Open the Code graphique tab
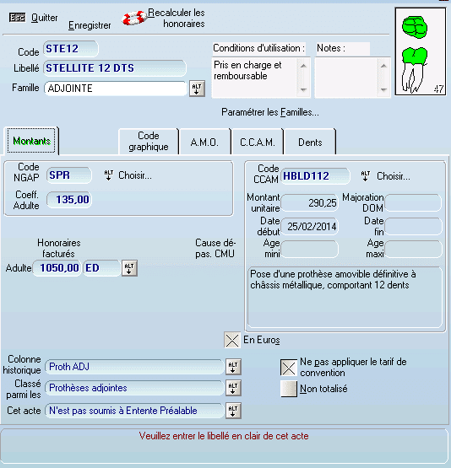 pyautogui.click(x=149, y=142)
